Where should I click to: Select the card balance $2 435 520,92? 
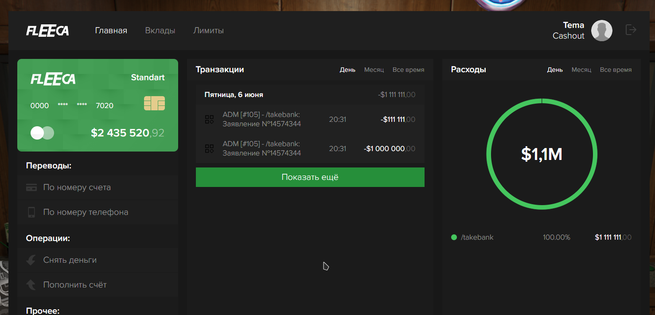point(128,132)
